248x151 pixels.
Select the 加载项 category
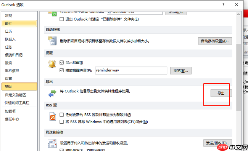coord(10,111)
